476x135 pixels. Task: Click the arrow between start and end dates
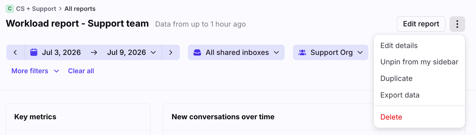[94, 52]
